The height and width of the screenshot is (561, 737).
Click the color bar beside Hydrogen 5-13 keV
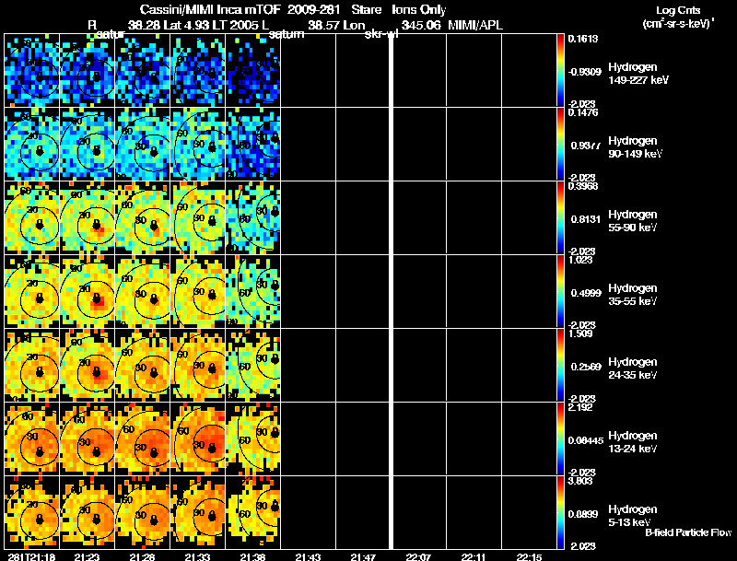click(x=560, y=513)
